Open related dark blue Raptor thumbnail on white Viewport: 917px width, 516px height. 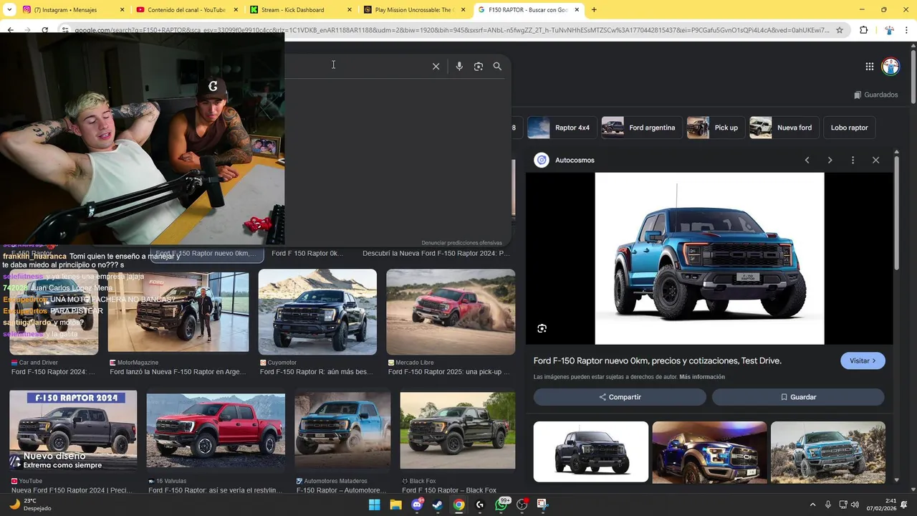[591, 451]
